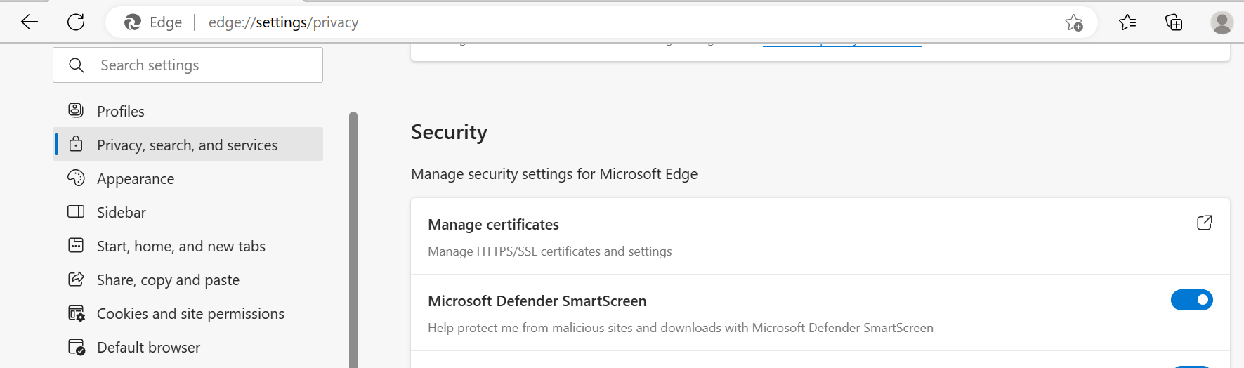This screenshot has height=368, width=1244.
Task: Refresh the settings page
Action: coord(76,22)
